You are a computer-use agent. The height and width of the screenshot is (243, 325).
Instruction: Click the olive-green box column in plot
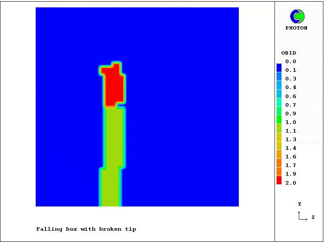coord(114,140)
